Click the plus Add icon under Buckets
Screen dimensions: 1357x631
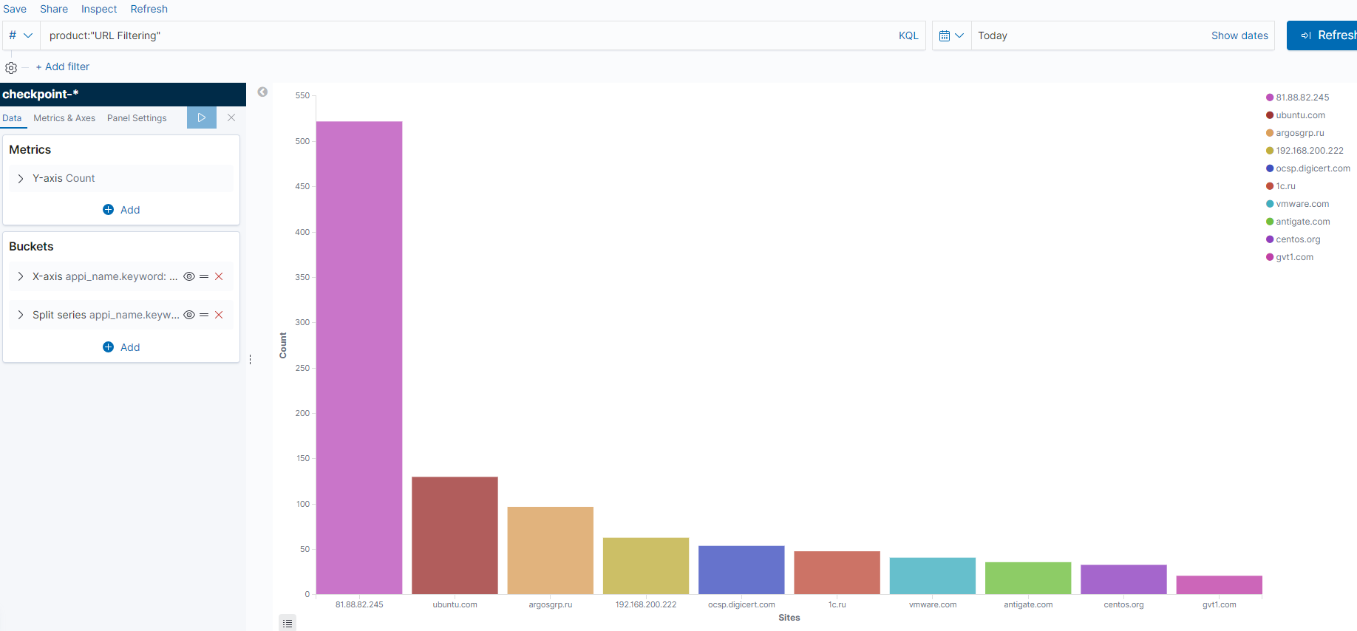(x=108, y=347)
